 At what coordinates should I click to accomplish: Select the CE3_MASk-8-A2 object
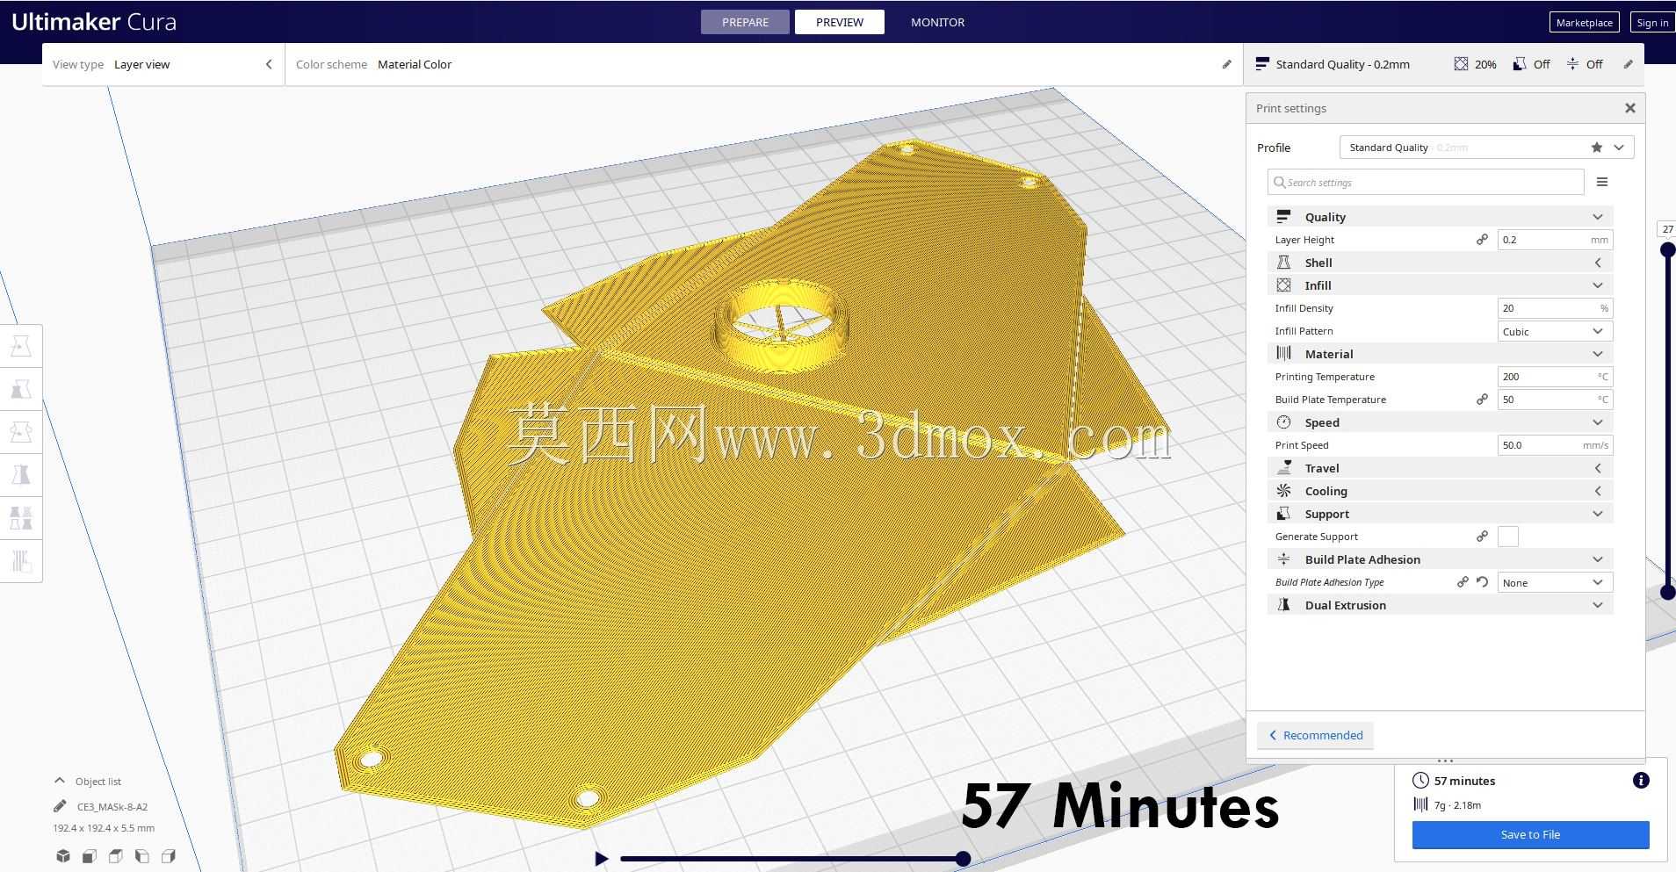(112, 806)
